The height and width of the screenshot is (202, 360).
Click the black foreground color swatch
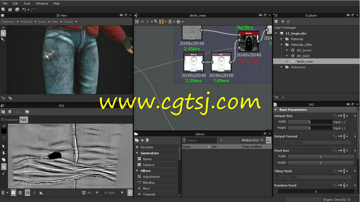pyautogui.click(x=4, y=131)
